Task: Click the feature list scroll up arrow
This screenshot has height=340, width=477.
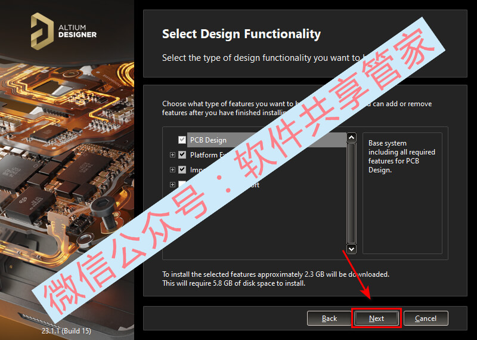Action: (351, 137)
